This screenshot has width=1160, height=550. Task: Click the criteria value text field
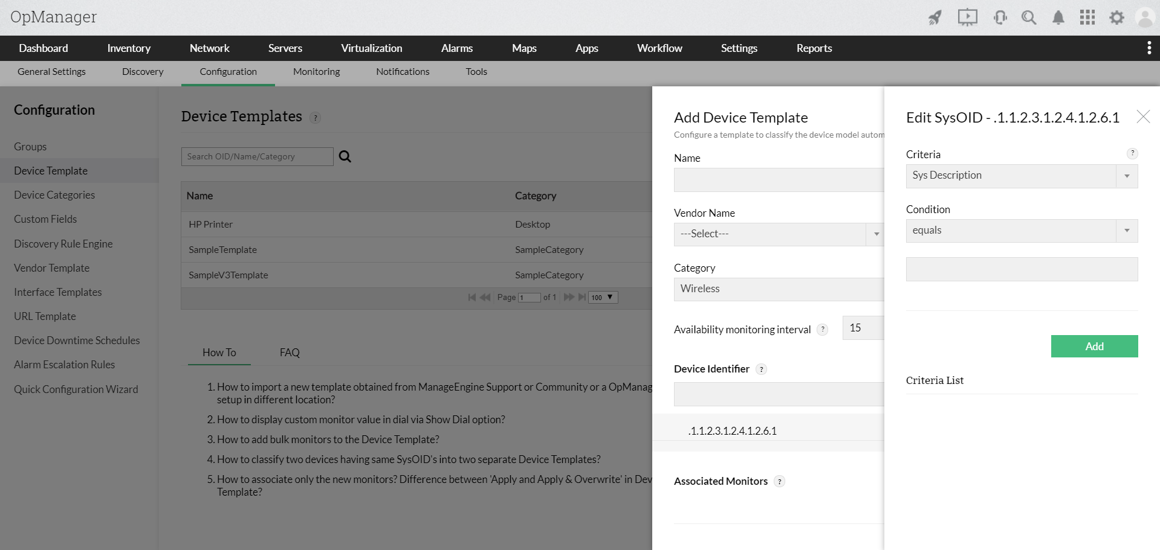coord(1022,269)
